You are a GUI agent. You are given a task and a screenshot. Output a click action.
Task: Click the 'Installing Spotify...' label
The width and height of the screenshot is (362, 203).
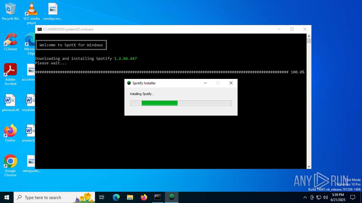click(x=142, y=94)
